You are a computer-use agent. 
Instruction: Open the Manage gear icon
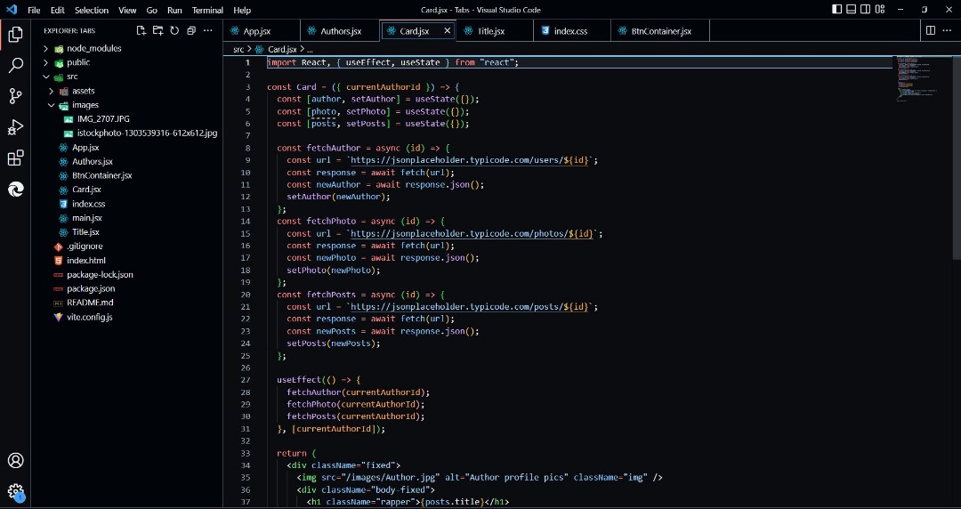point(15,492)
